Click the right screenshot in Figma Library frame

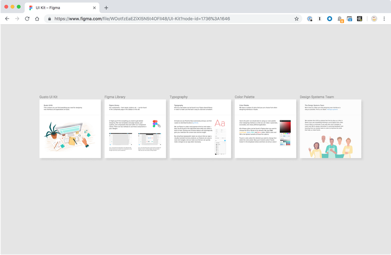[x=150, y=139]
